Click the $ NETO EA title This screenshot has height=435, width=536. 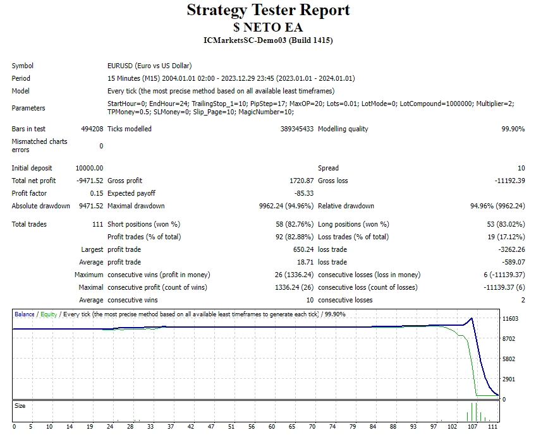(x=268, y=27)
